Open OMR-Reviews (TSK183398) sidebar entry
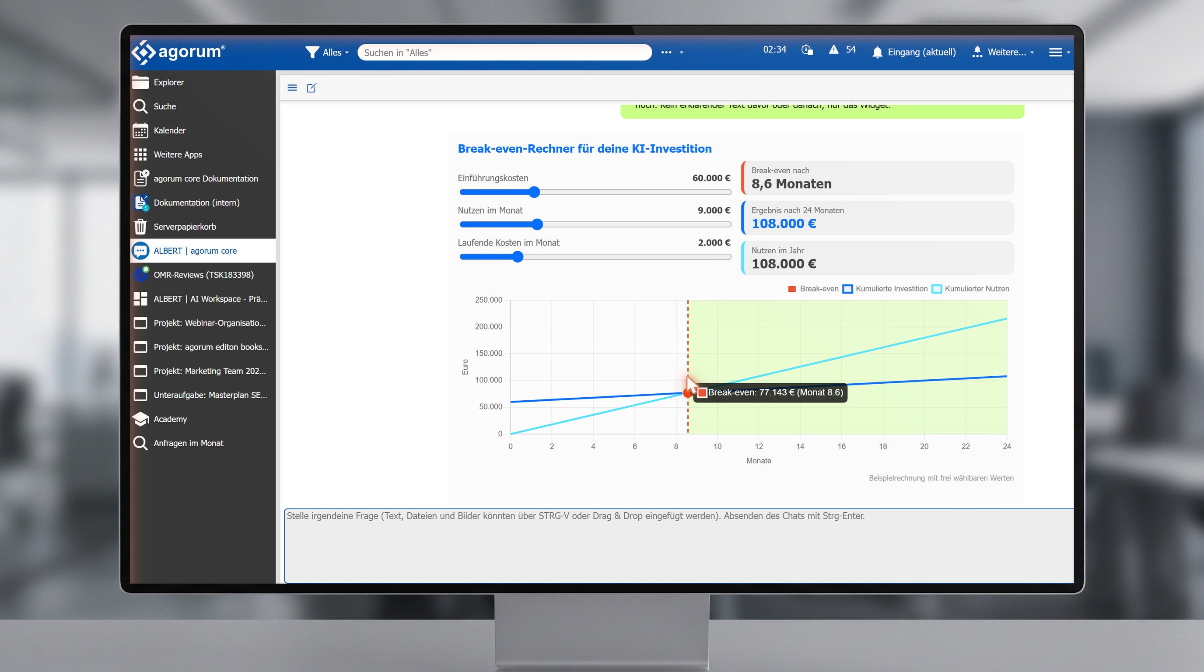This screenshot has height=672, width=1204. 203,275
